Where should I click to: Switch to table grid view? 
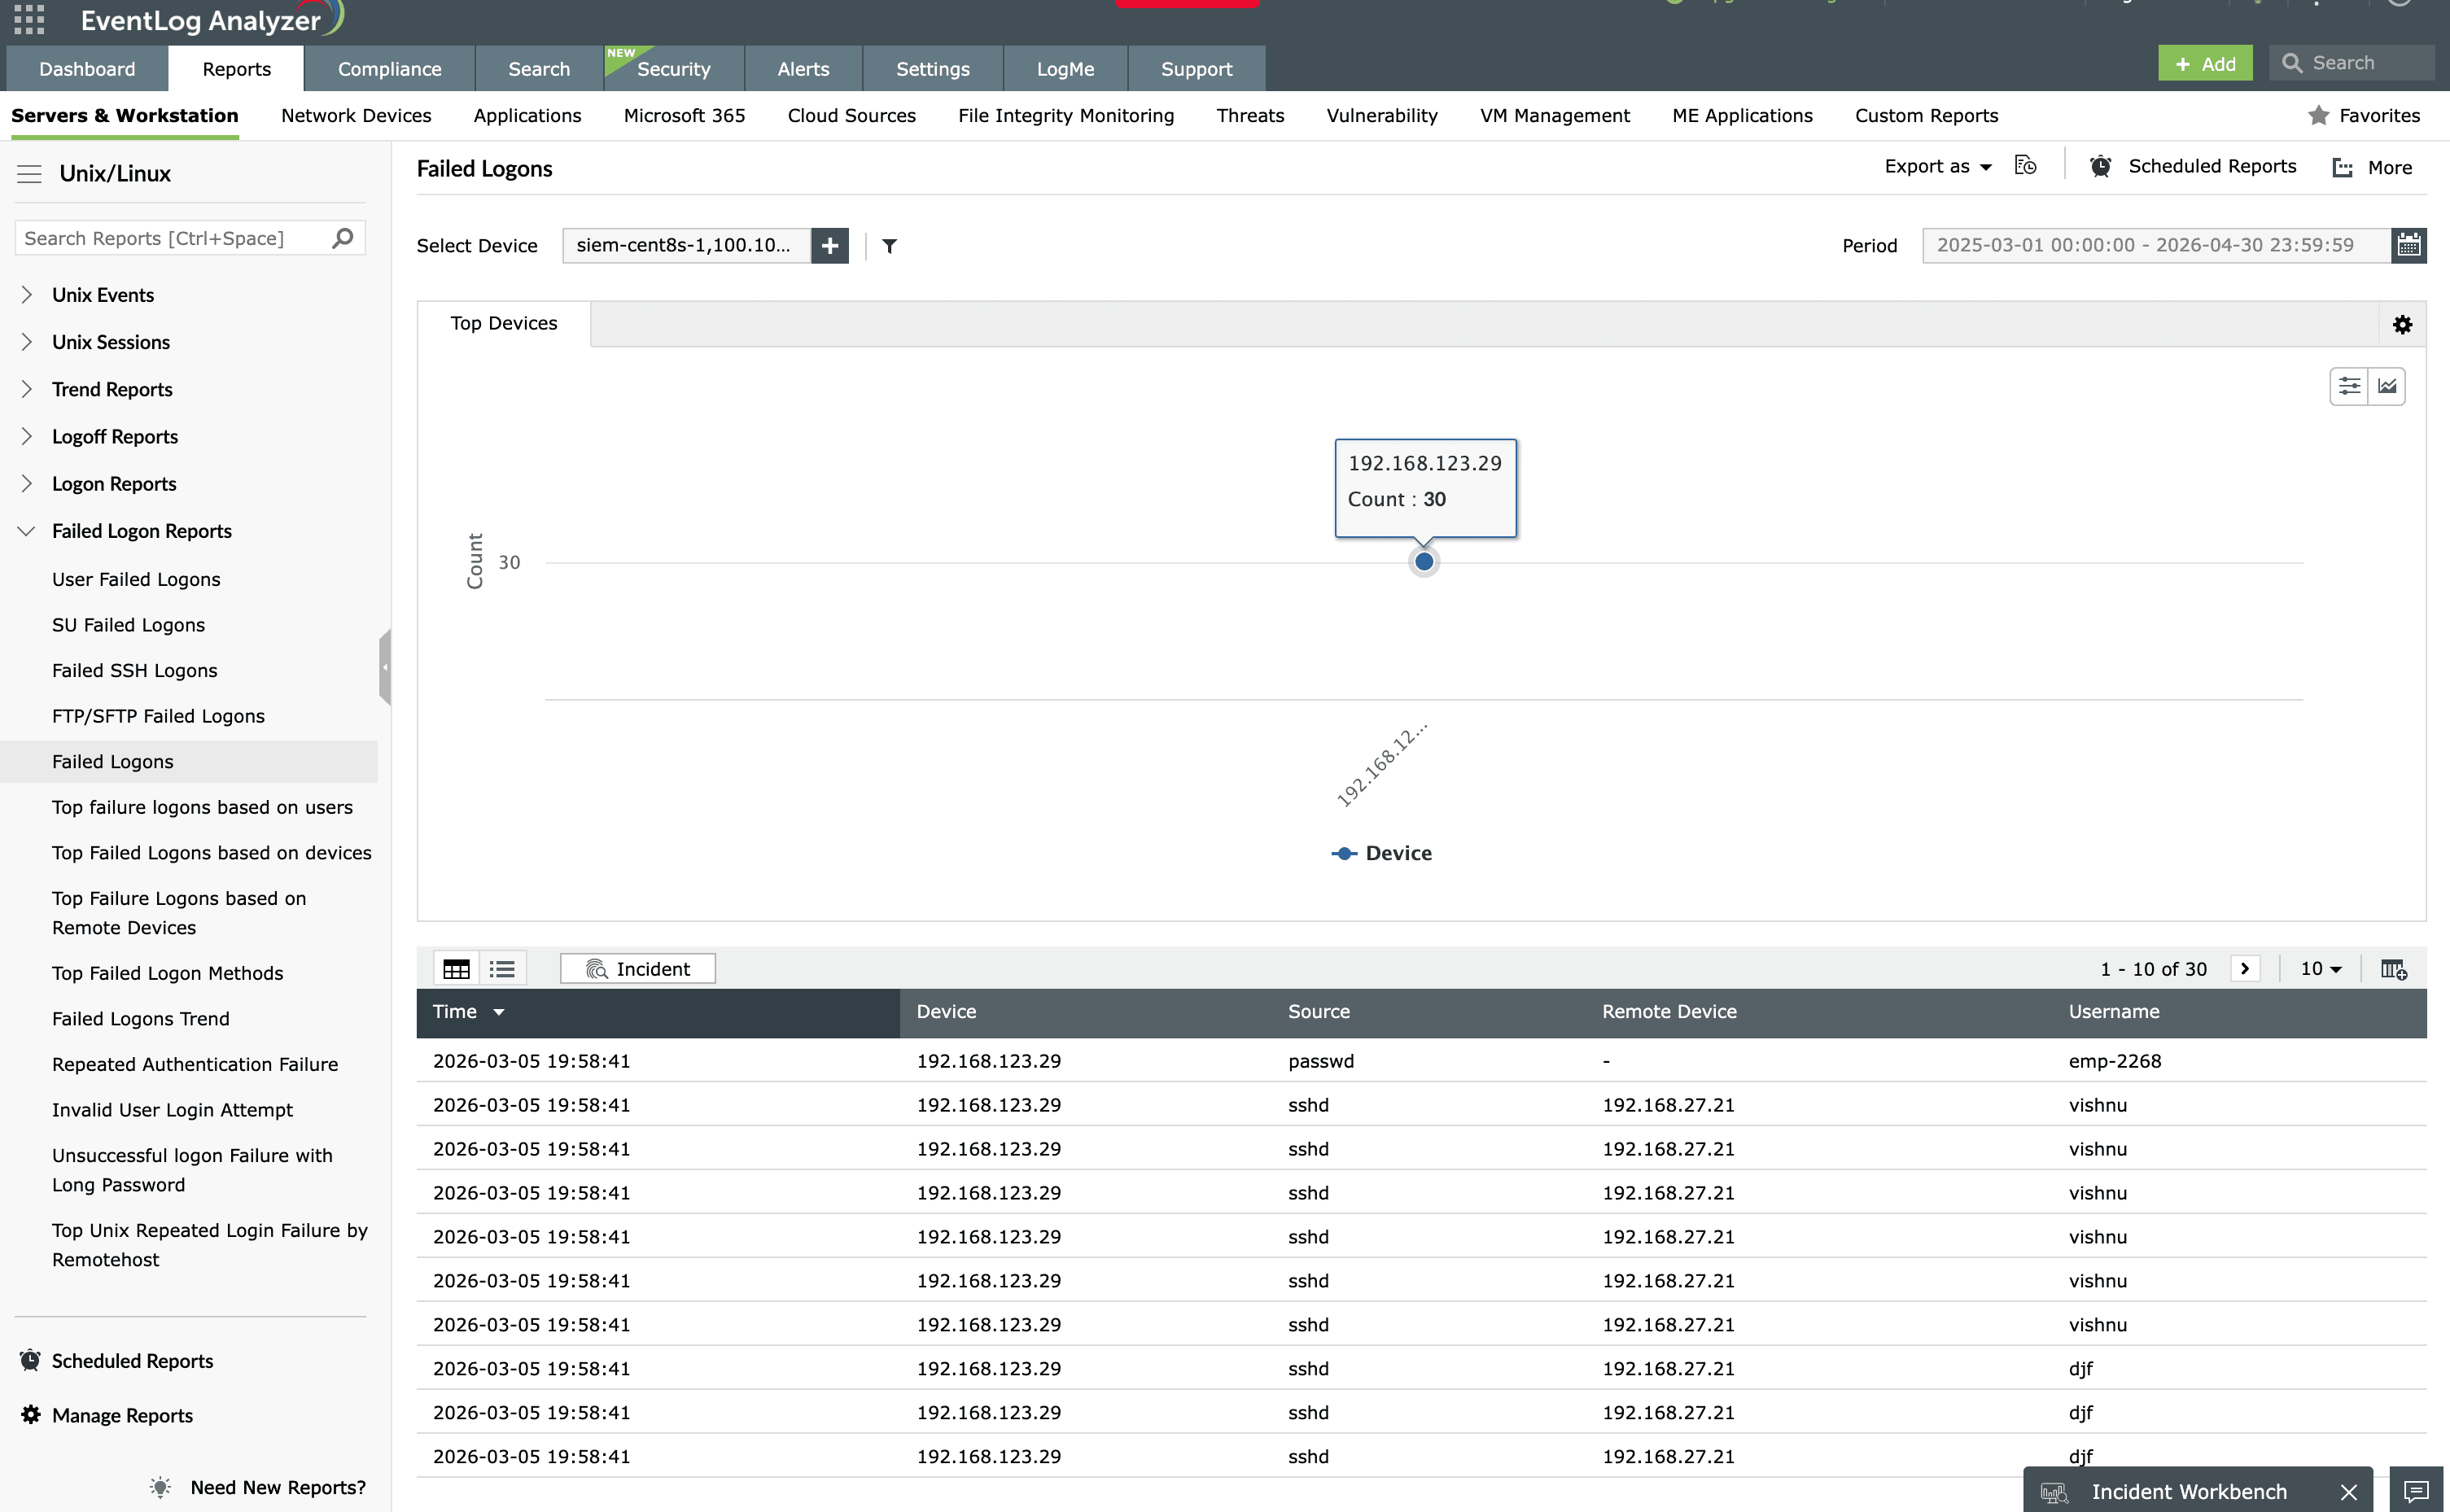point(456,969)
